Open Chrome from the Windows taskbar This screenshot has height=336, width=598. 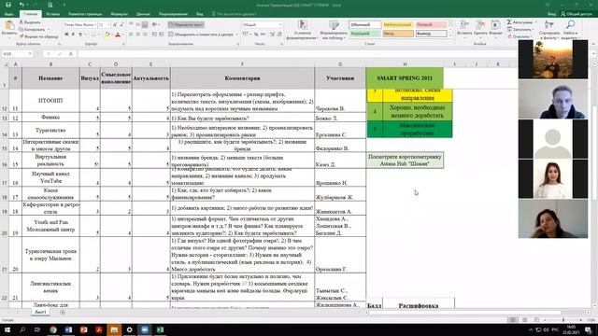tap(53, 329)
